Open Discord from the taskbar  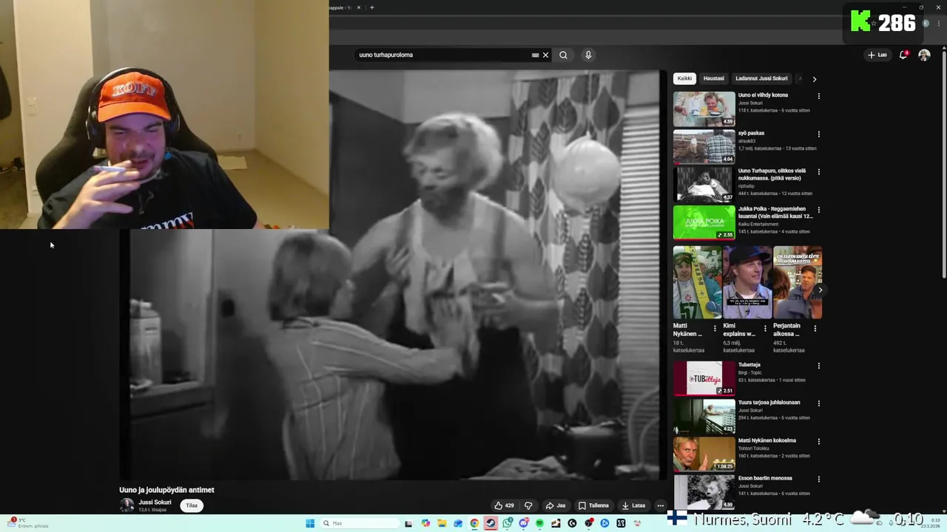(x=524, y=523)
